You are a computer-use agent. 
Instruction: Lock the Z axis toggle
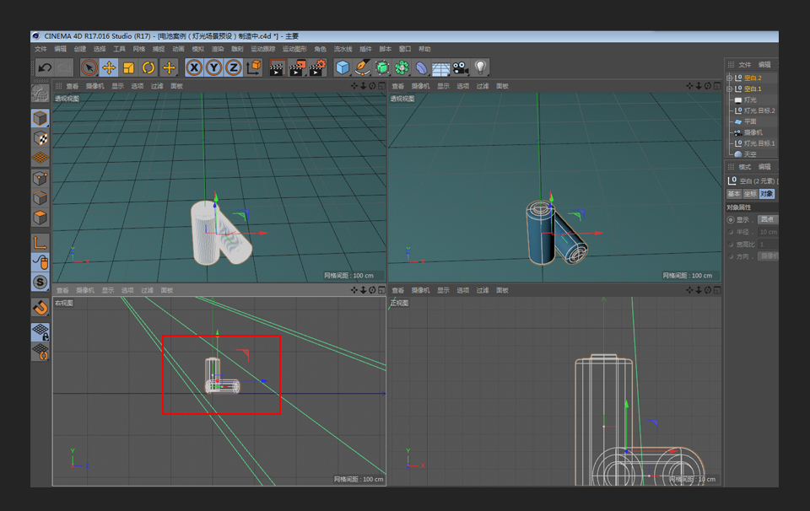click(x=234, y=67)
